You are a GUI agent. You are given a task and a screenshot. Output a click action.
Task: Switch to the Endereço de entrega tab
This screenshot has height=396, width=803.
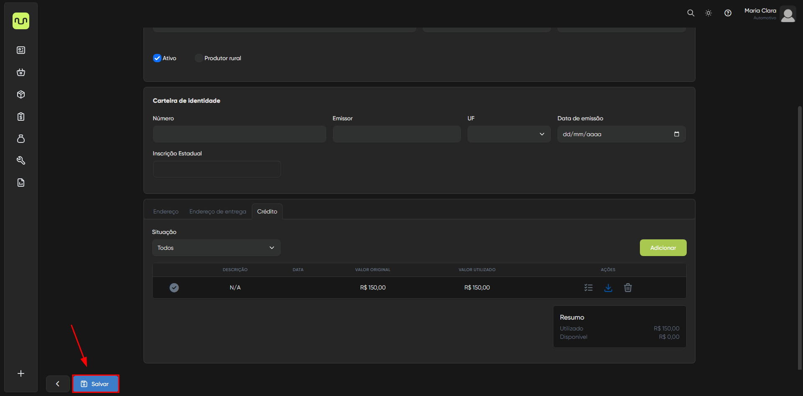click(217, 211)
